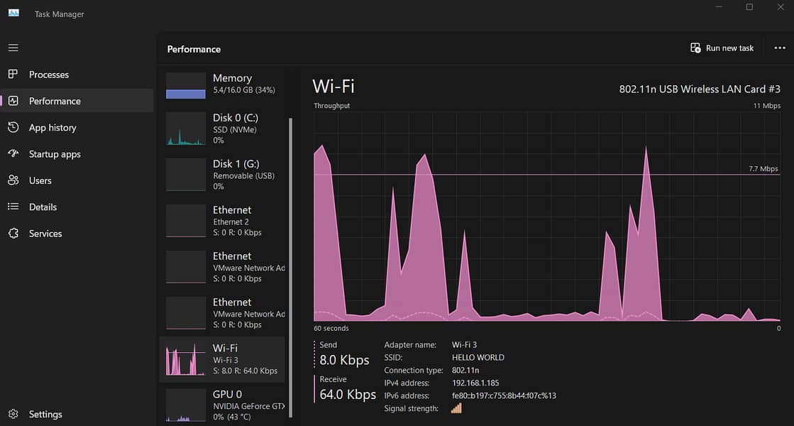Navigate to the Details page
Image resolution: width=794 pixels, height=426 pixels.
pos(43,207)
